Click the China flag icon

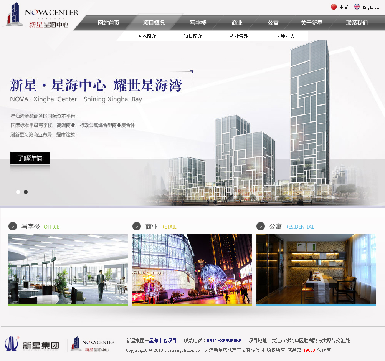[334, 7]
